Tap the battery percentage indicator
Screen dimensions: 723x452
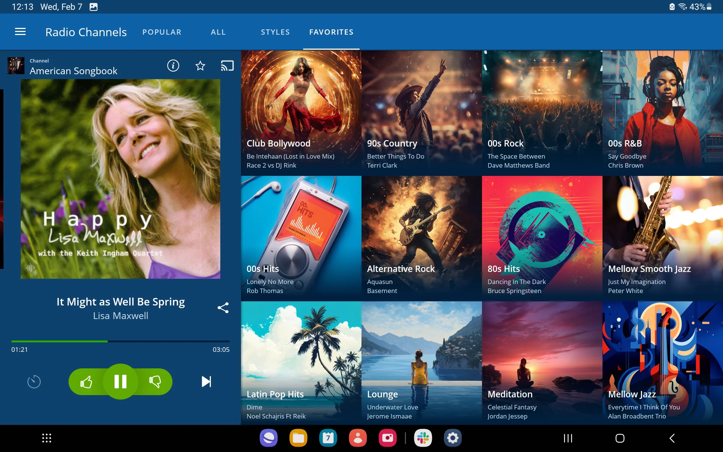(700, 7)
